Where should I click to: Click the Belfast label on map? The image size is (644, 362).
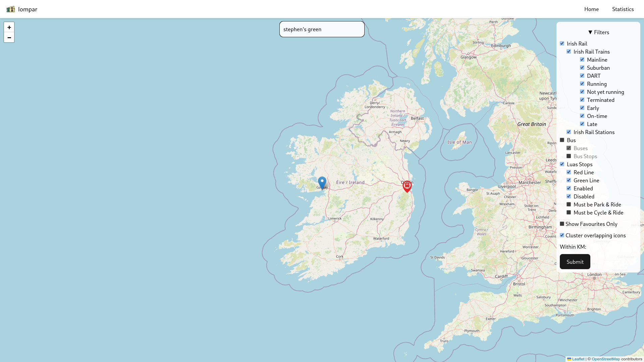(417, 118)
